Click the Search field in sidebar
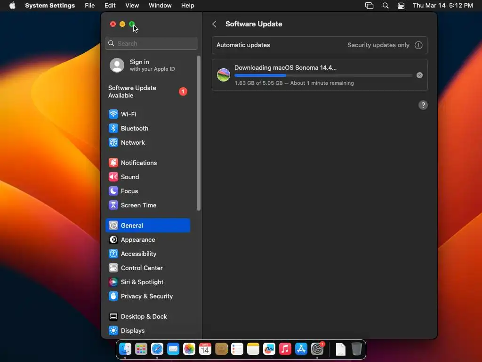Image resolution: width=482 pixels, height=362 pixels. [x=151, y=43]
